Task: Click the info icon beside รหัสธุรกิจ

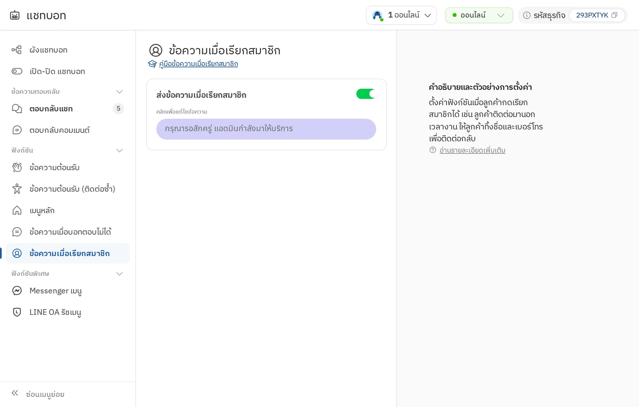Action: pyautogui.click(x=527, y=16)
